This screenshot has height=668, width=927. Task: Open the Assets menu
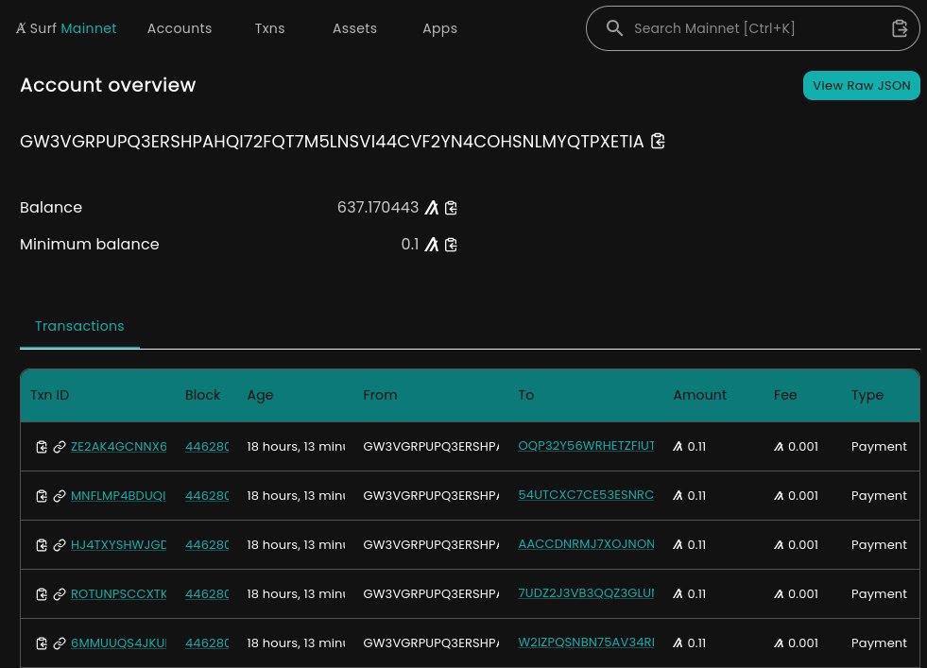coord(354,28)
